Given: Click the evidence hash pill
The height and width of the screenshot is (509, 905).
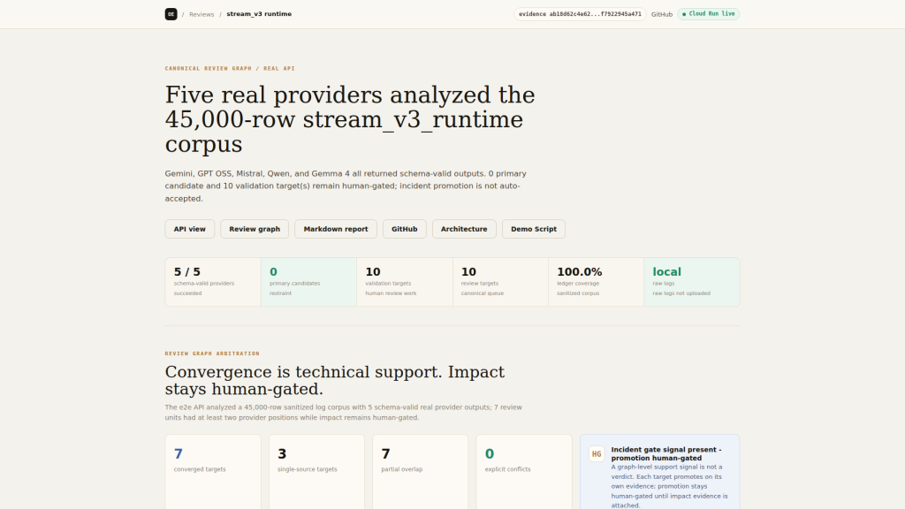Looking at the screenshot, I should tap(580, 14).
